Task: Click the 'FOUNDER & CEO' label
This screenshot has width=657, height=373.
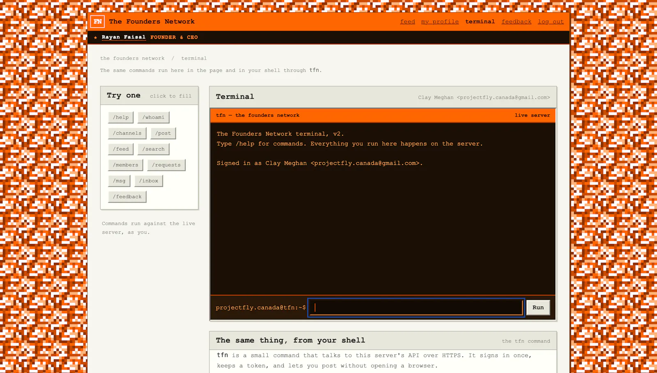Action: coord(174,37)
